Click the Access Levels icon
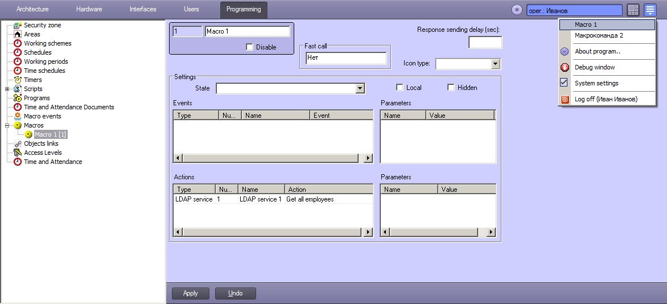 [18, 153]
